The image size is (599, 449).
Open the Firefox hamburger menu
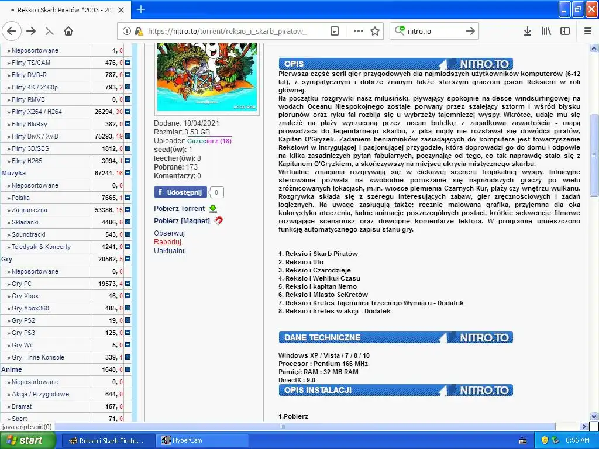588,32
